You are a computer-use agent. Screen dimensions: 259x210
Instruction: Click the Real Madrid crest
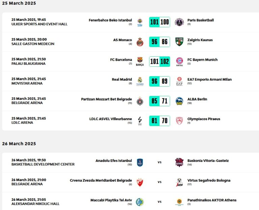pos(140,81)
